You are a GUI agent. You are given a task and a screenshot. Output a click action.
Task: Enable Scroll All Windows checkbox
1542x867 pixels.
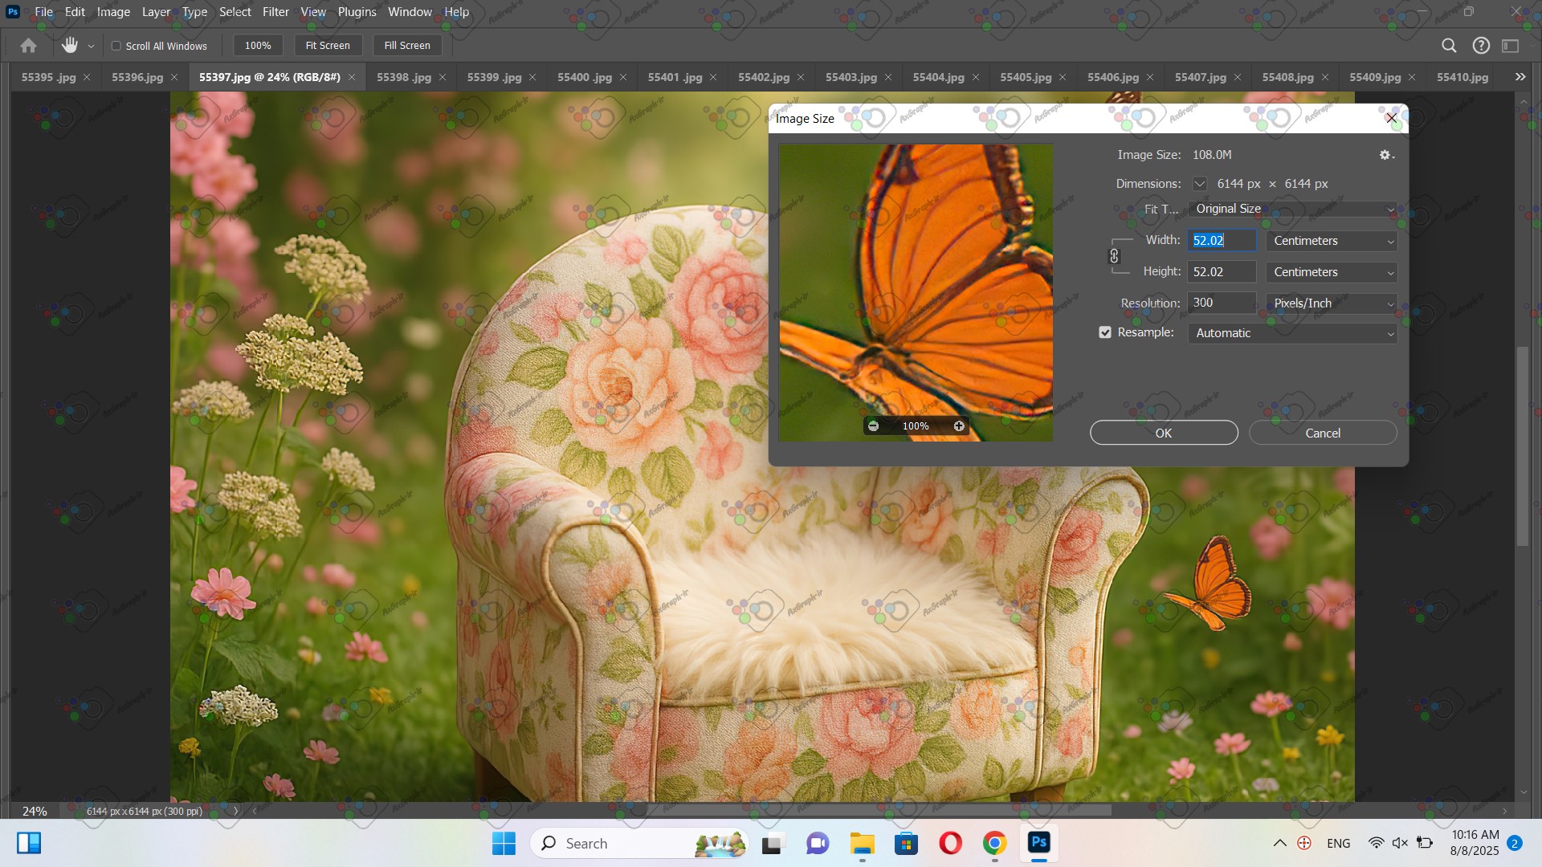coord(116,46)
